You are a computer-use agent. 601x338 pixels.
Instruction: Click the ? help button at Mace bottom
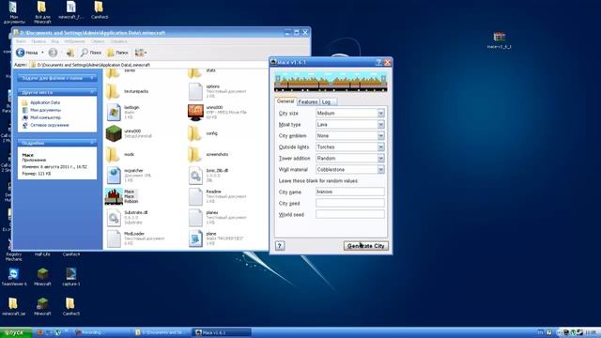[280, 246]
